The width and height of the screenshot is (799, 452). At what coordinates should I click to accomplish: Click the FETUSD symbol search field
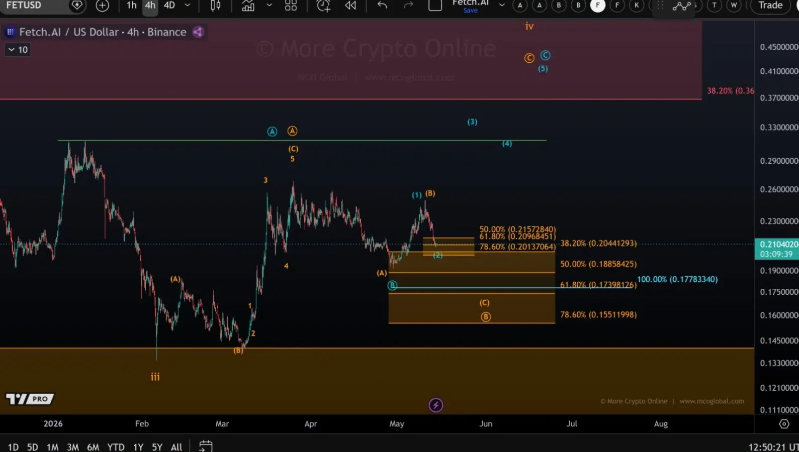[x=24, y=5]
